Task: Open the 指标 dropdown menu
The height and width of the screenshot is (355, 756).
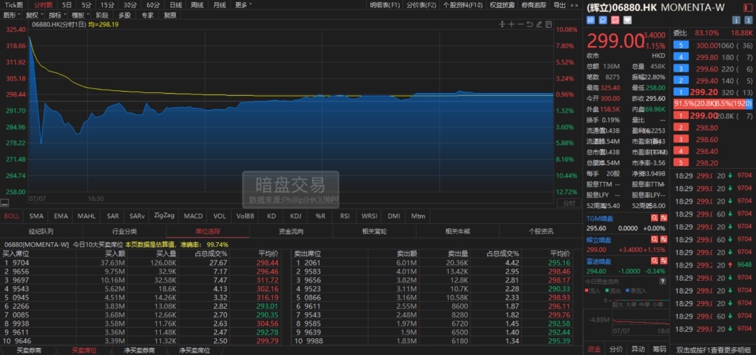Action: (57, 15)
